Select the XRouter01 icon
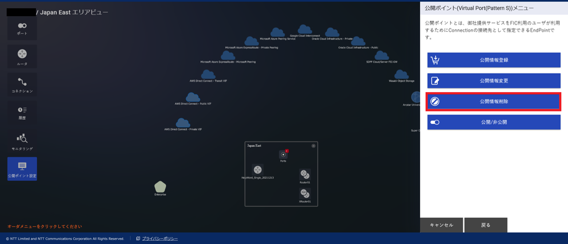568x244 pixels. (x=305, y=194)
